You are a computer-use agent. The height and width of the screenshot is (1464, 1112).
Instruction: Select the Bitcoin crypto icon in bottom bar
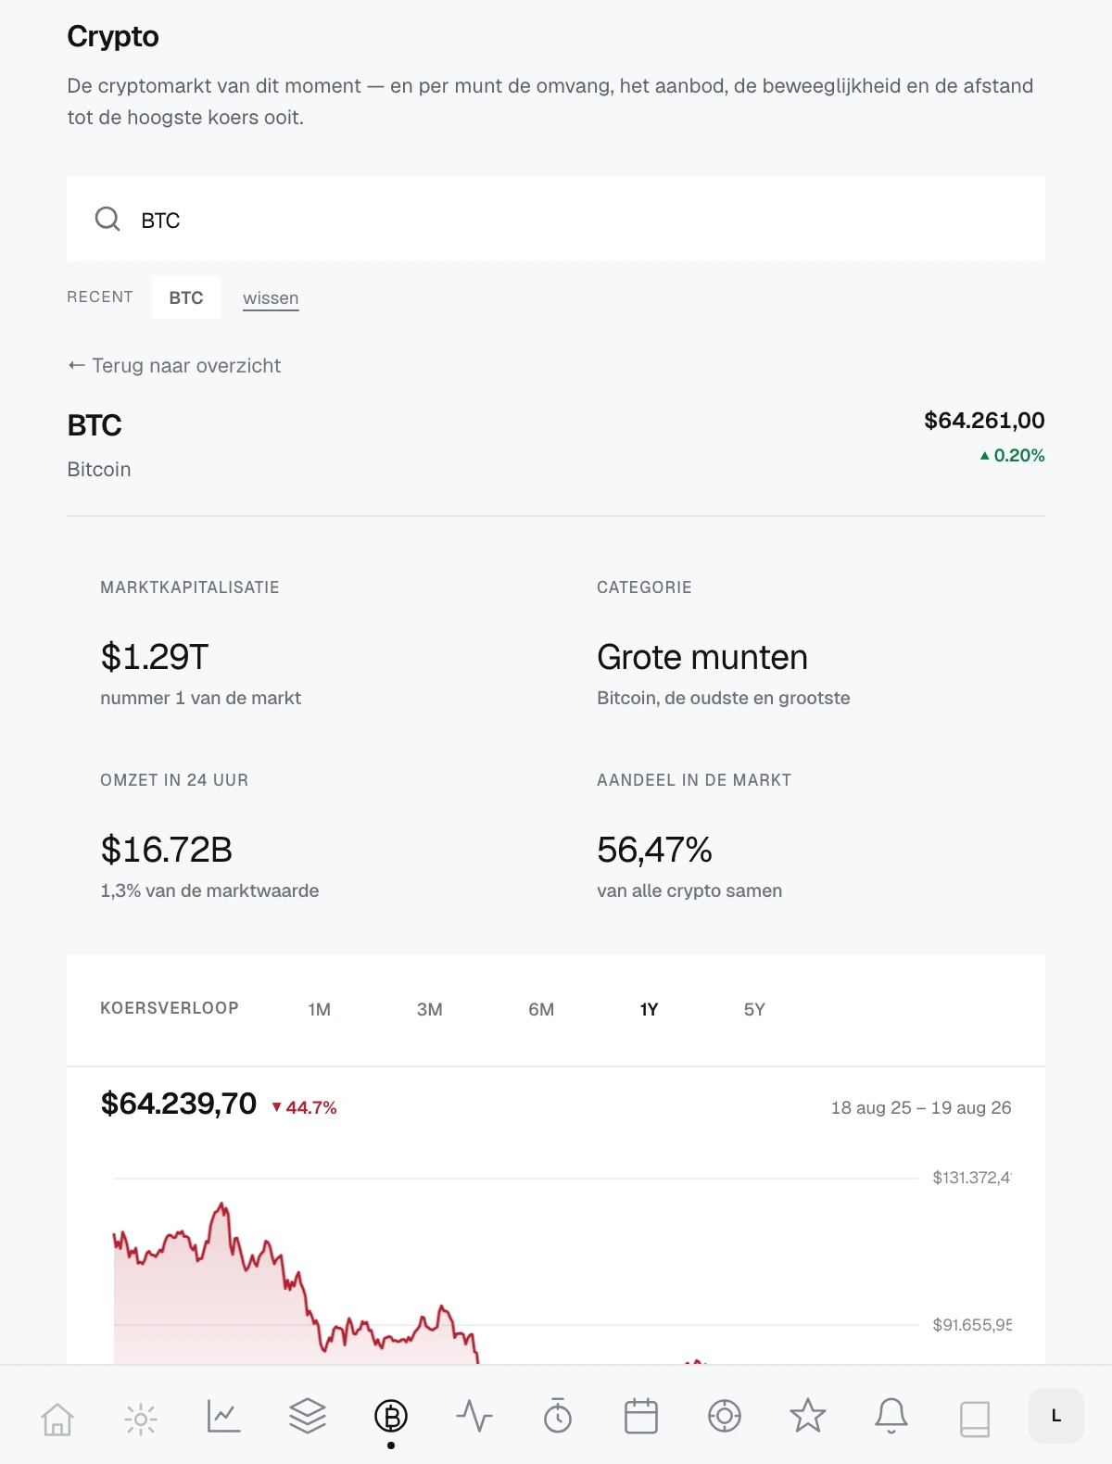tap(391, 1416)
